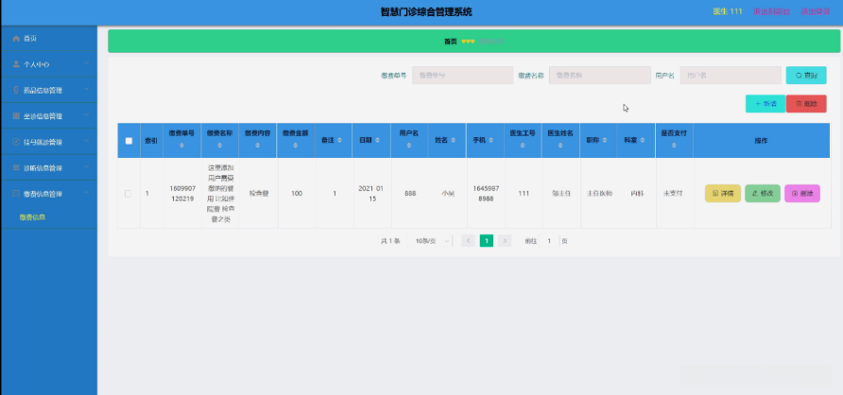Sort by 缴费名称 column arrows

(x=219, y=146)
